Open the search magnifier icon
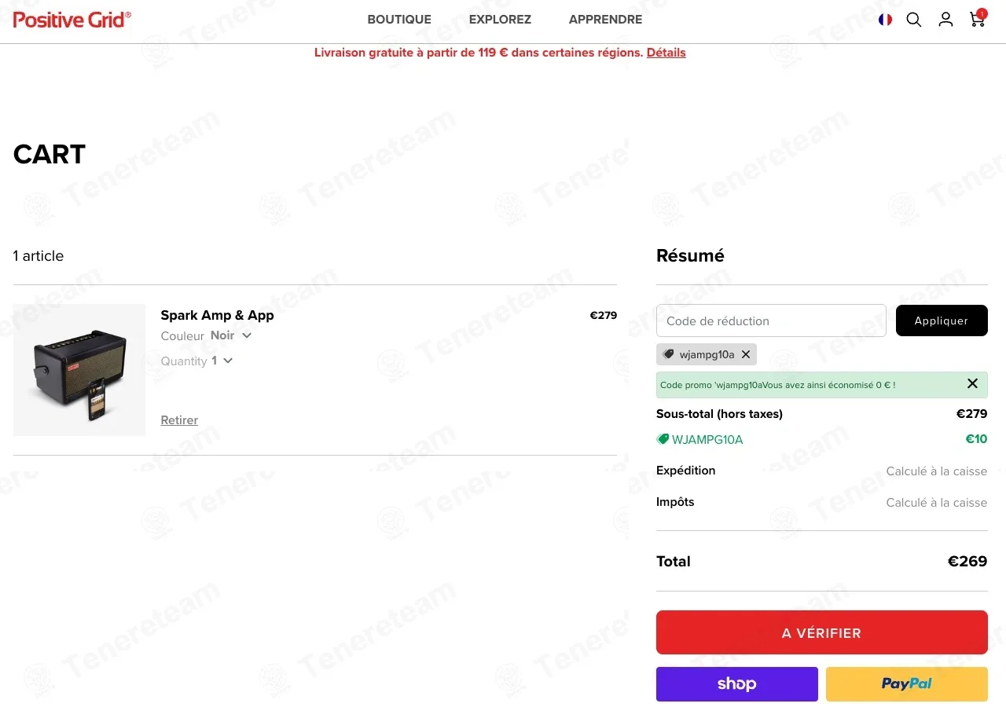Image resolution: width=1006 pixels, height=718 pixels. coord(913,20)
